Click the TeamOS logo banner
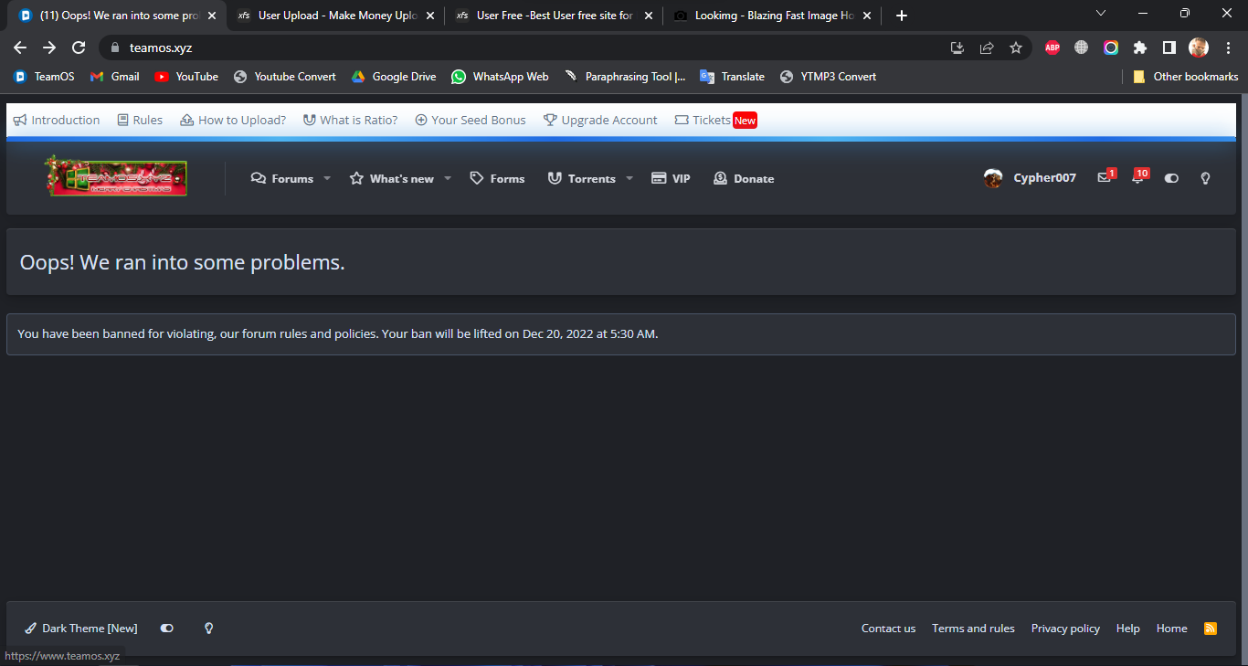Screen dimensions: 1248x666 click(116, 176)
